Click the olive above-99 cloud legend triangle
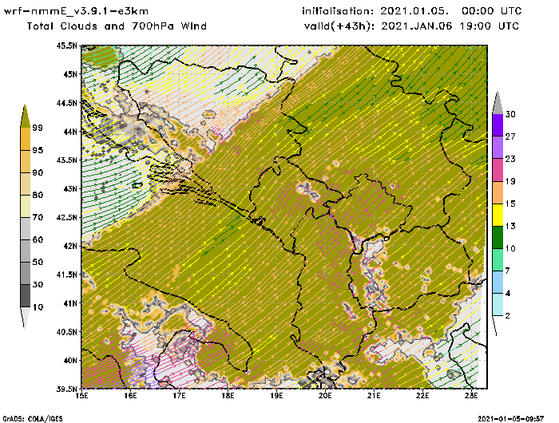559x423 pixels. coord(25,117)
